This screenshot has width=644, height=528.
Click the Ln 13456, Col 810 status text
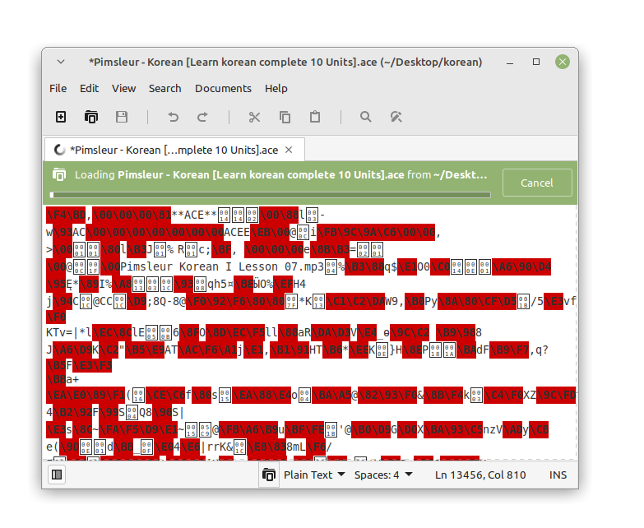pos(480,475)
